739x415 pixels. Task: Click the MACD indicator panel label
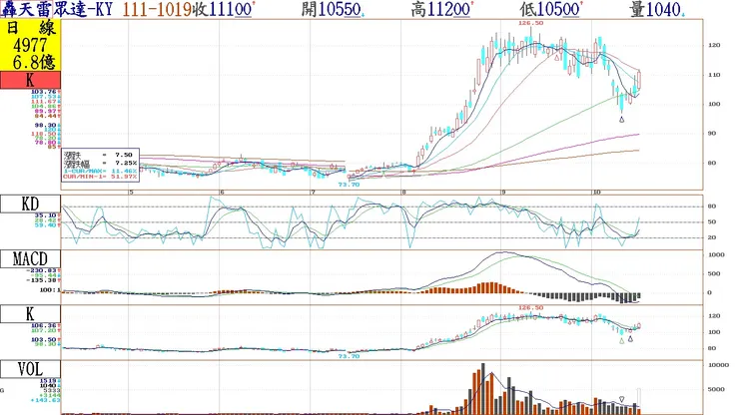point(30,258)
